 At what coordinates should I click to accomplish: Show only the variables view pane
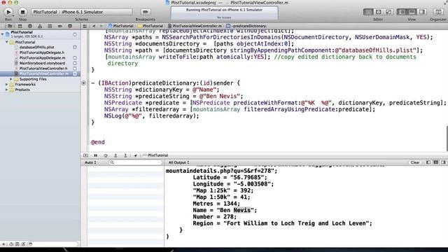pyautogui.click(x=428, y=162)
